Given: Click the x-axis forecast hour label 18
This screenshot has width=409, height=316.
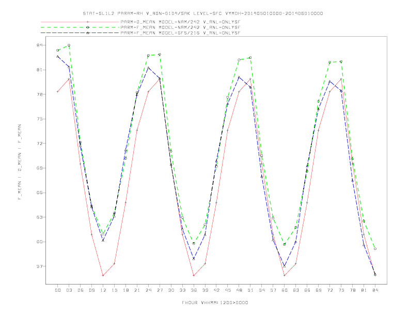Looking at the screenshot, I should point(125,290).
